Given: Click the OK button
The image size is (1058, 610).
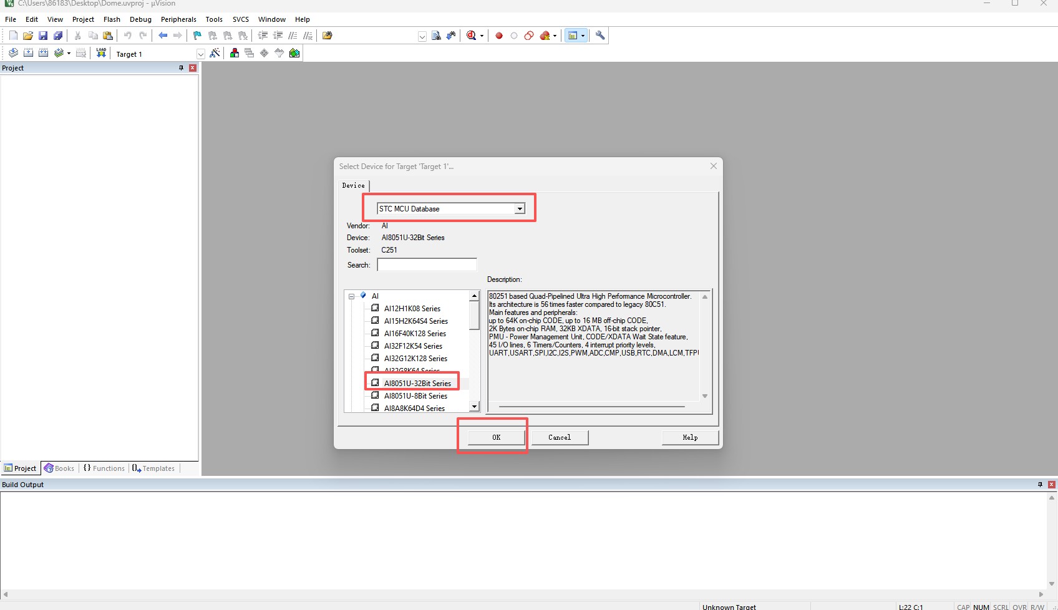Looking at the screenshot, I should [496, 437].
